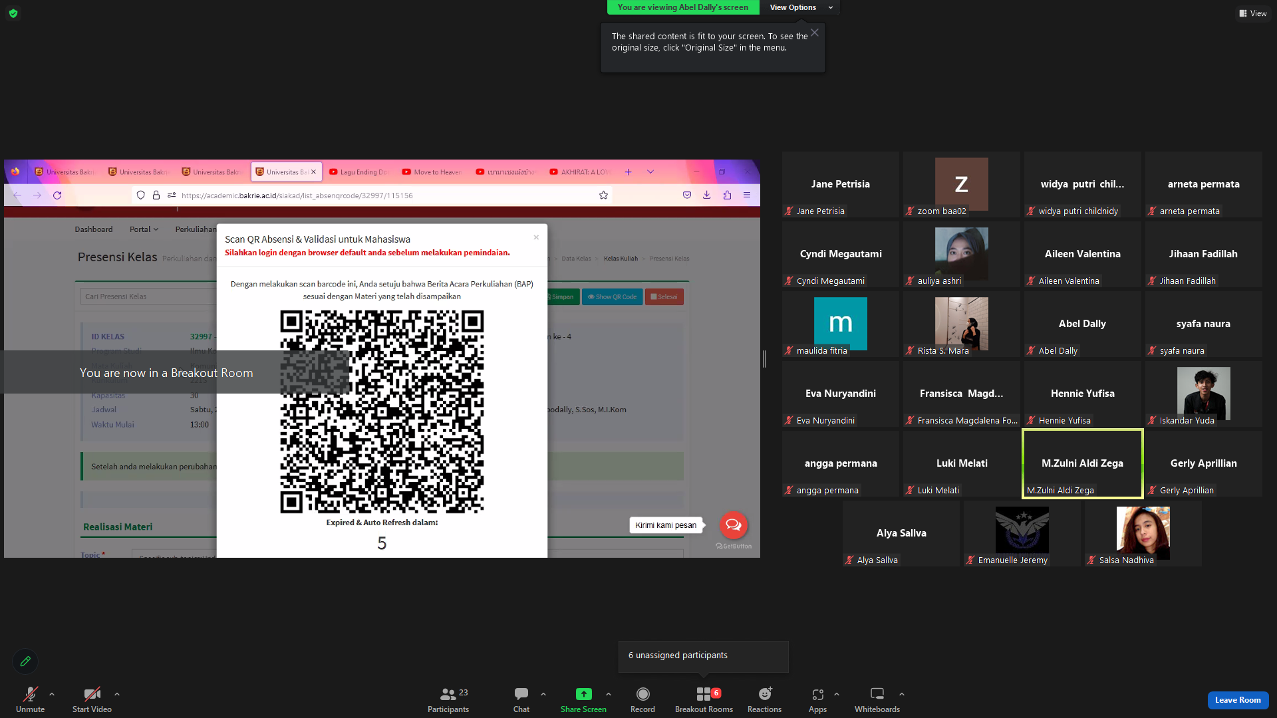Screen dimensions: 1277x718
Task: Expand options arrow beside Apps
Action: coord(837,694)
